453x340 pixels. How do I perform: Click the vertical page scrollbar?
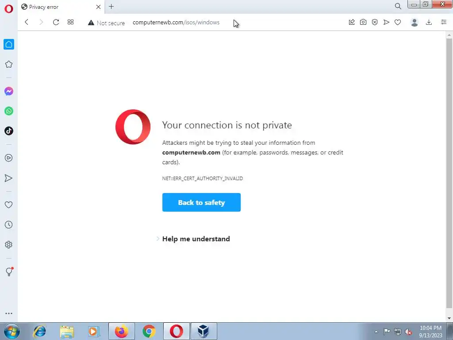click(x=449, y=174)
